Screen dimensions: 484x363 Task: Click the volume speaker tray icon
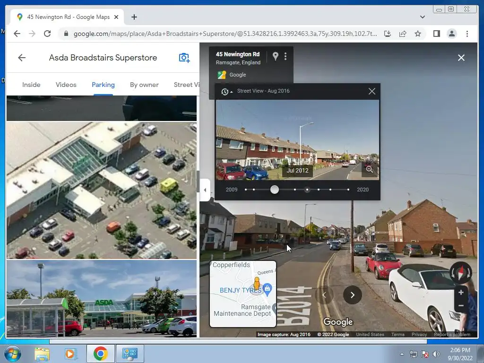436,354
